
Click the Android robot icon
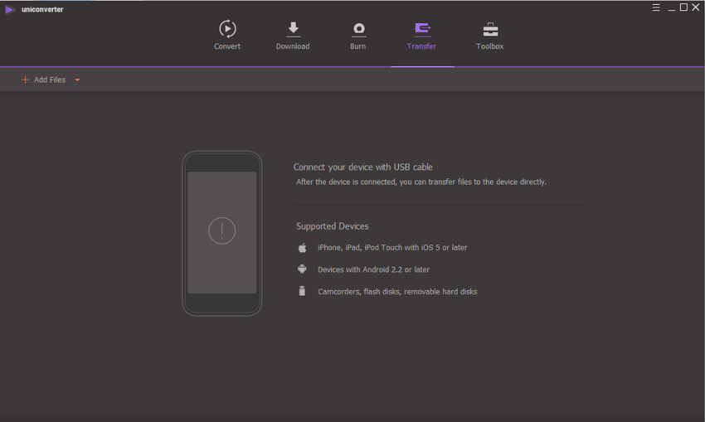pyautogui.click(x=303, y=269)
